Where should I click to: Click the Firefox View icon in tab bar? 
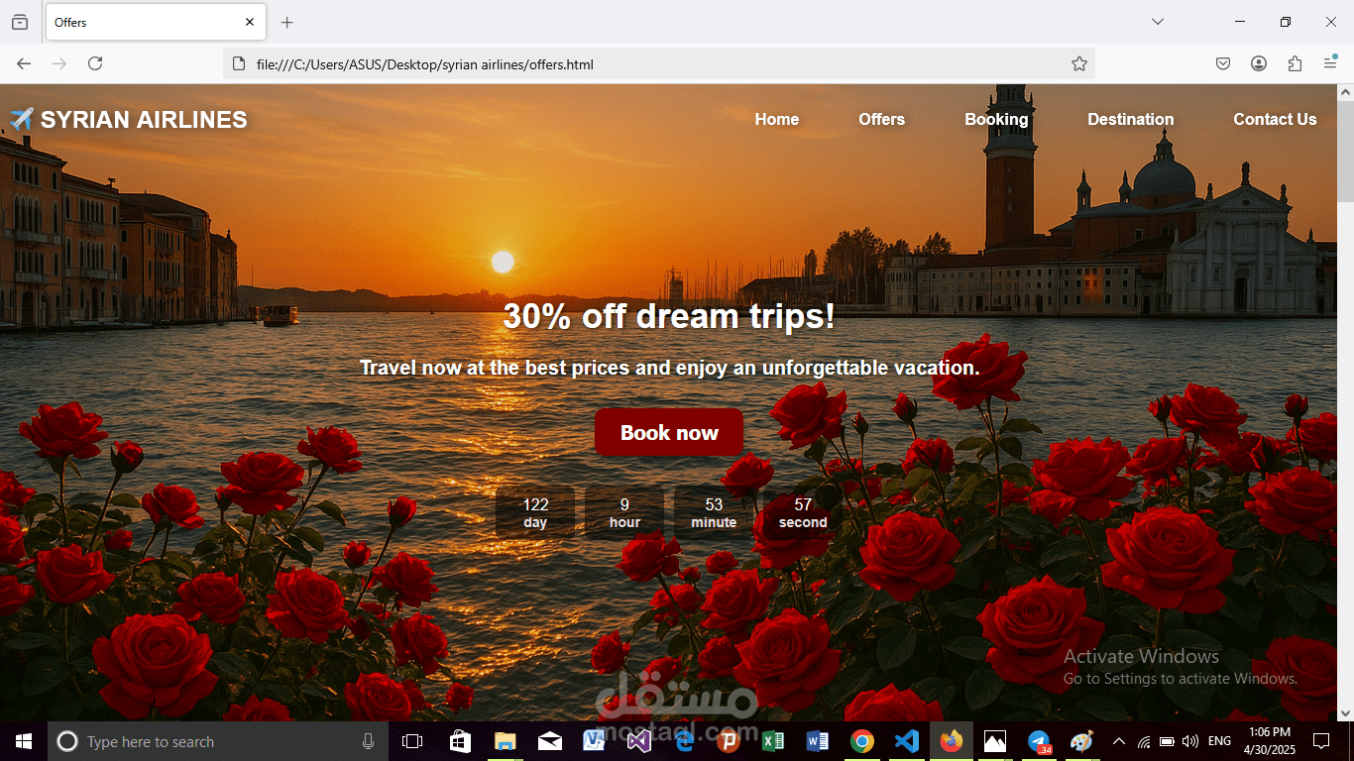[20, 22]
